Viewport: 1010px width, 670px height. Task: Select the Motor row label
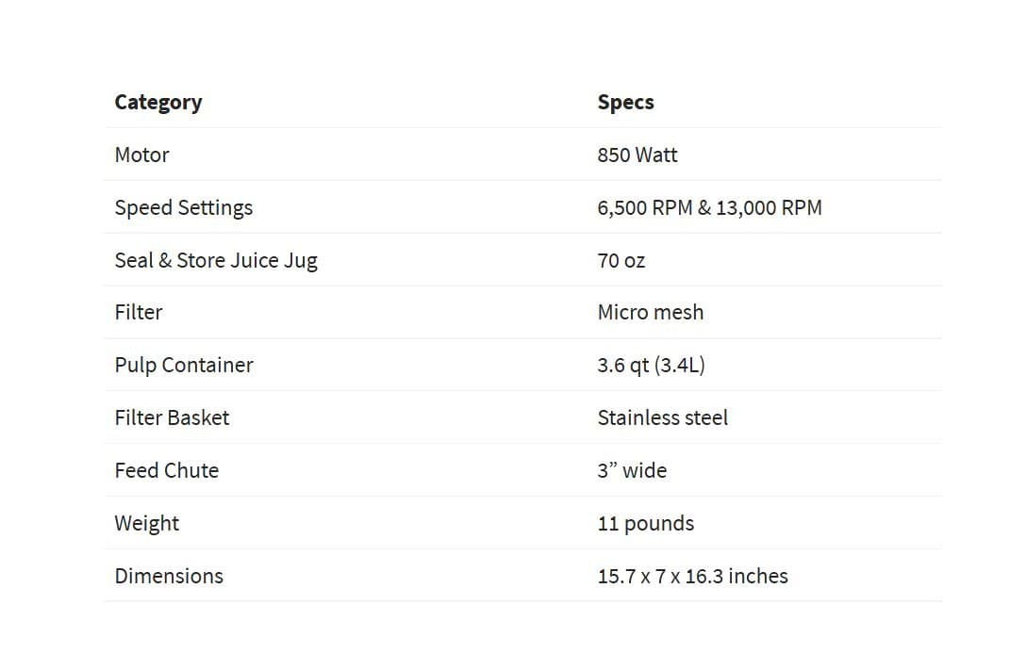tap(141, 155)
